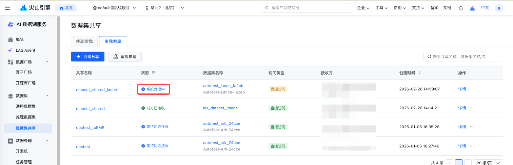Image resolution: width=513 pixels, height=165 pixels.
Task: Open LAS Agent in sidebar
Action: click(x=25, y=50)
